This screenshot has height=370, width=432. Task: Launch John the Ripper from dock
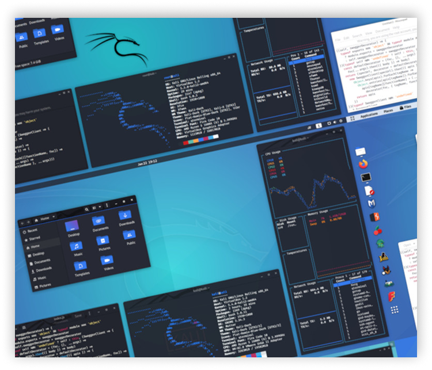pos(383,257)
